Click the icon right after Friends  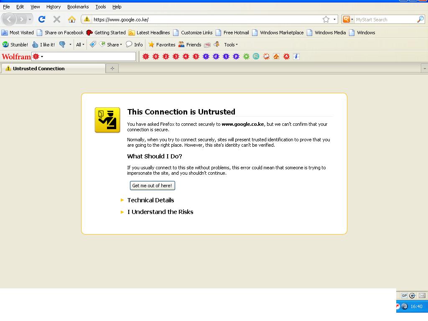click(207, 45)
